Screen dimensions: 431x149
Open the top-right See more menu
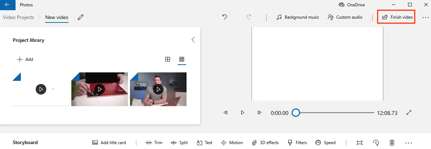click(x=425, y=17)
